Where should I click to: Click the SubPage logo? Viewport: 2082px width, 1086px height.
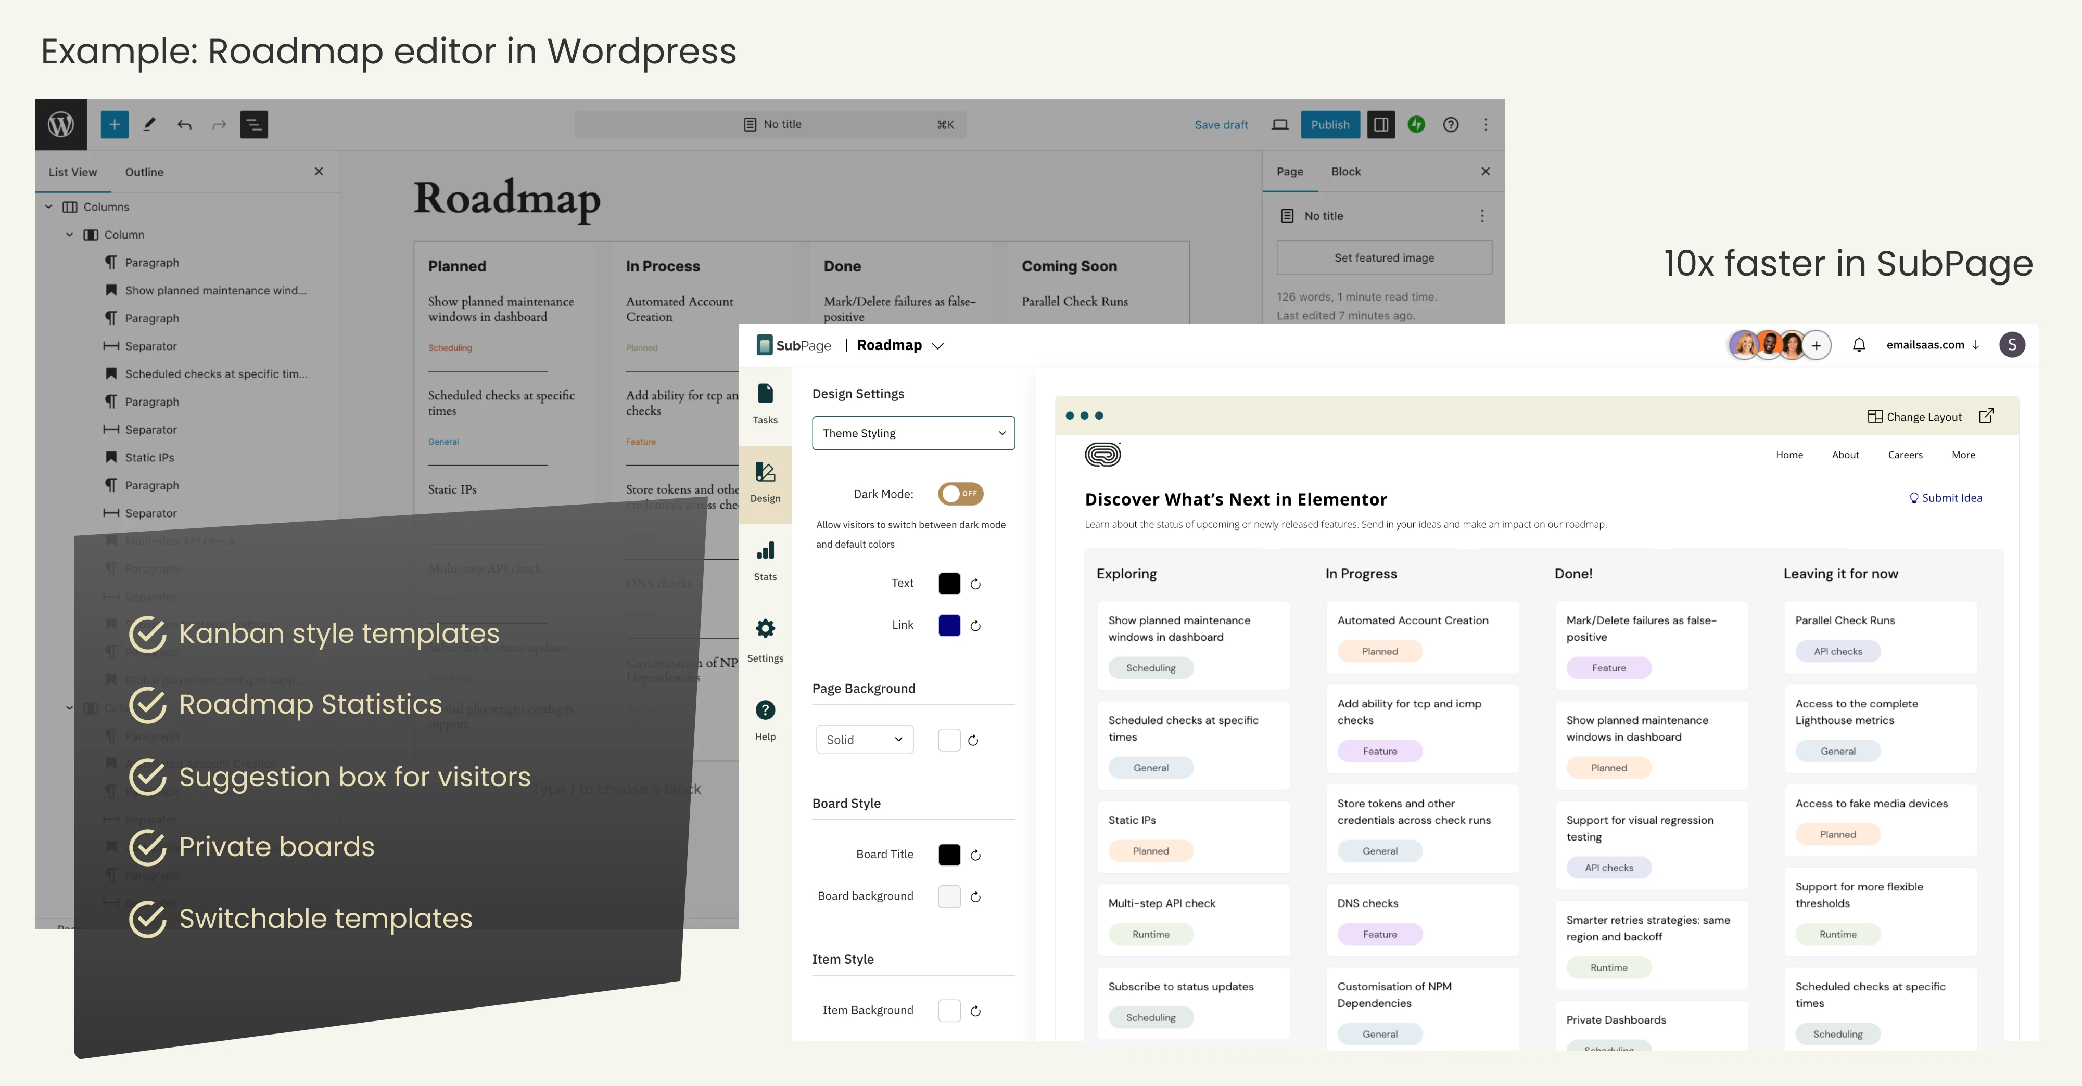pos(794,345)
